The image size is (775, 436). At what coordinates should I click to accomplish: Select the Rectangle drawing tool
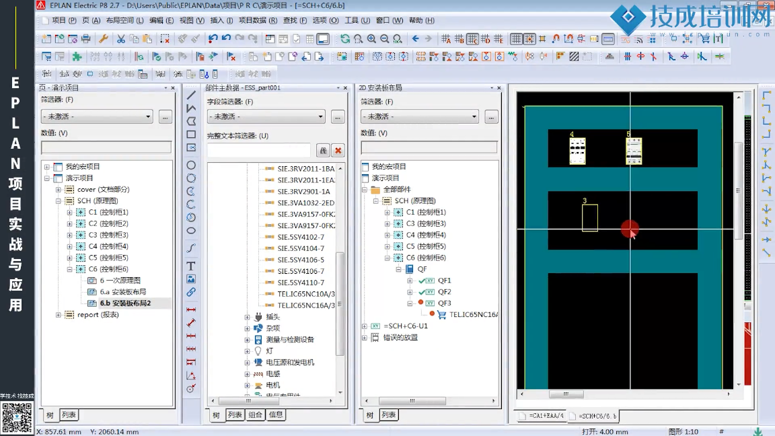coord(191,134)
